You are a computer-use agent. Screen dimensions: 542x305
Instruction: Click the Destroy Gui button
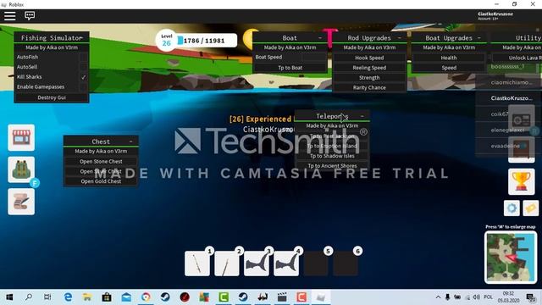point(52,97)
